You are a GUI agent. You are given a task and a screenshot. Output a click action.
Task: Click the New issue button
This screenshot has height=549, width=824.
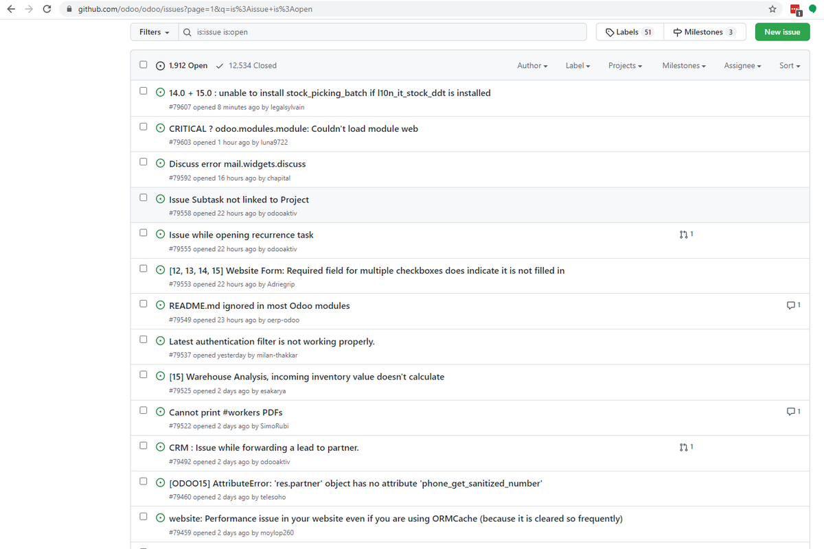782,32
